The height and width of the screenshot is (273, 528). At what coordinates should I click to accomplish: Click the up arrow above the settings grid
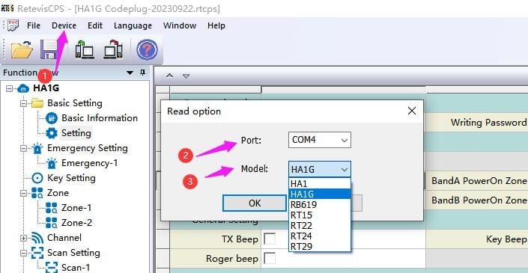click(x=170, y=76)
